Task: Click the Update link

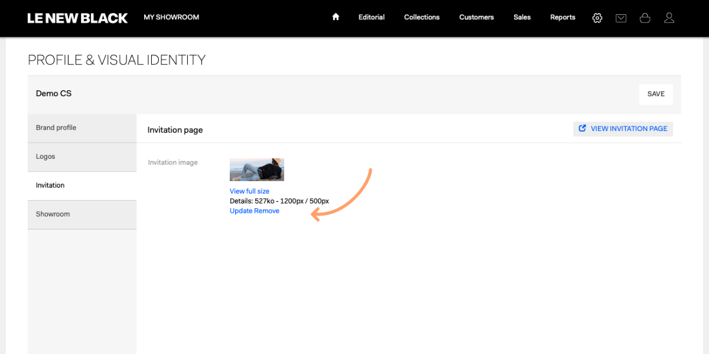Action: click(241, 211)
